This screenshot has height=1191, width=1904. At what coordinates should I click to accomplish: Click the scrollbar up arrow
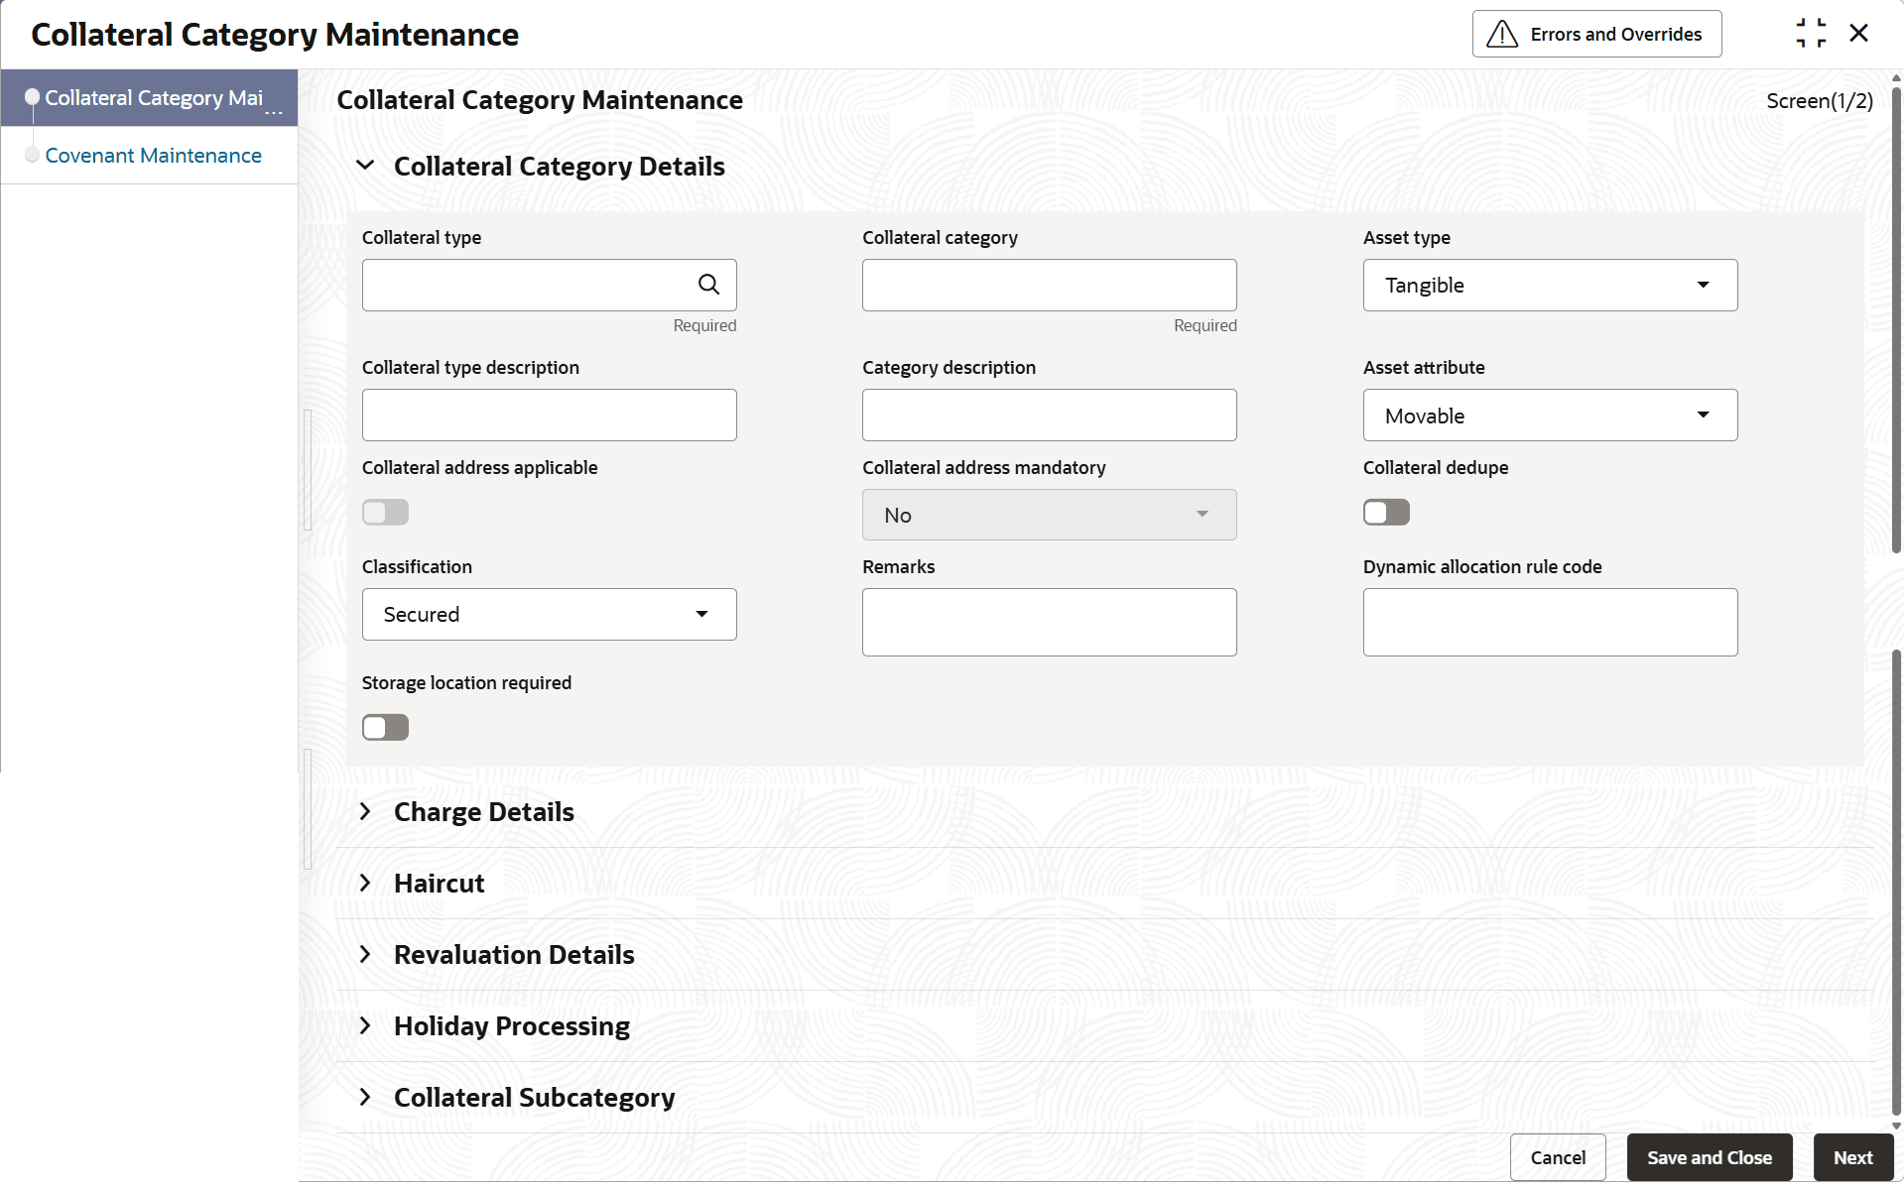pyautogui.click(x=1896, y=77)
